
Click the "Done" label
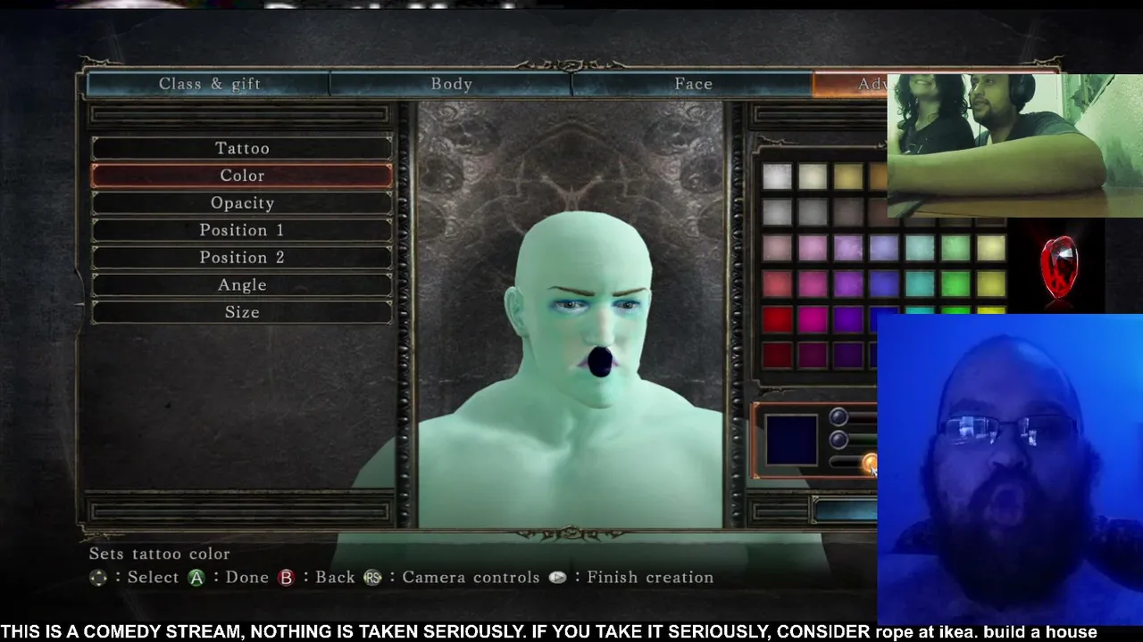click(246, 578)
